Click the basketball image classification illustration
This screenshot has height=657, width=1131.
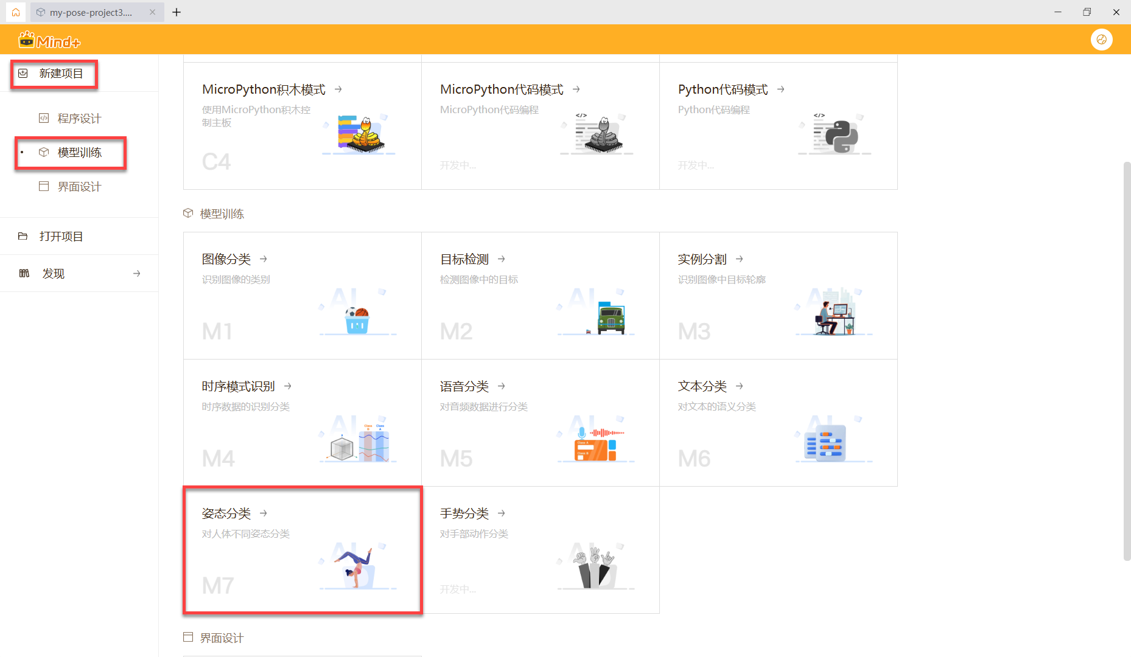pos(357,319)
